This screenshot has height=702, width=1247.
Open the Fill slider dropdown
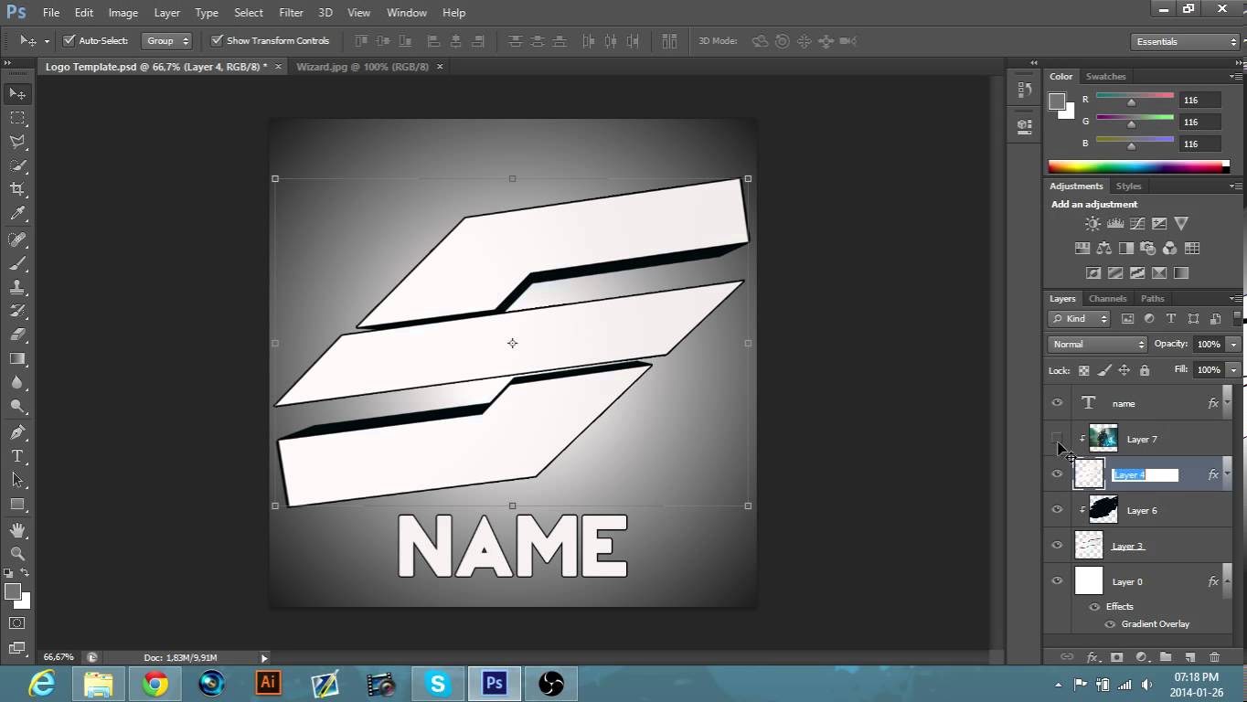point(1234,369)
